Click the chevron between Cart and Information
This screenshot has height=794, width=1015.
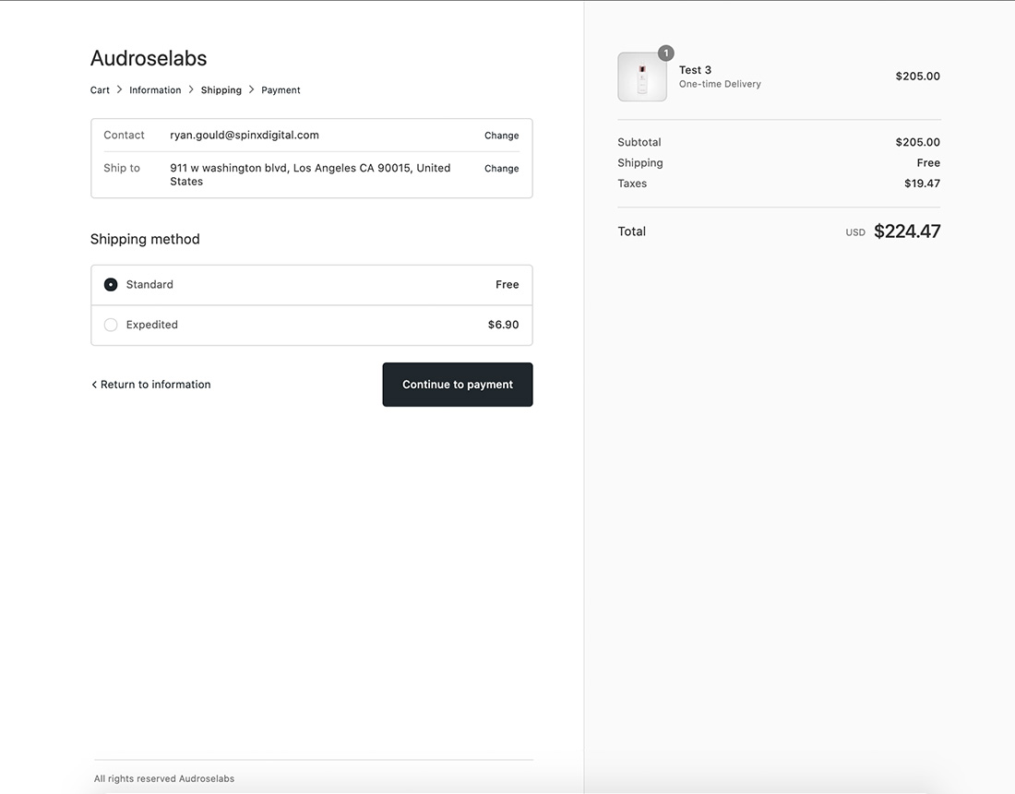(118, 89)
